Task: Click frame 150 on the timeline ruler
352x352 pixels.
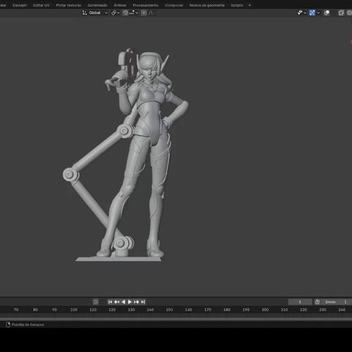Action: click(x=169, y=310)
